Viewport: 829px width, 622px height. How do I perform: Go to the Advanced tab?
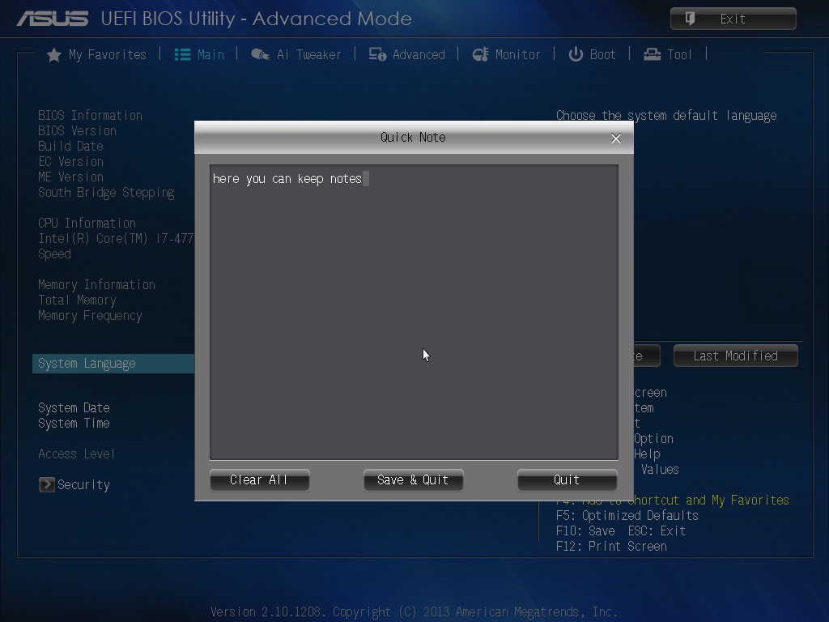tap(407, 54)
